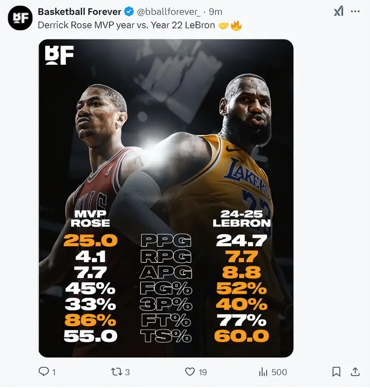Like the post with heart icon

pyautogui.click(x=190, y=372)
